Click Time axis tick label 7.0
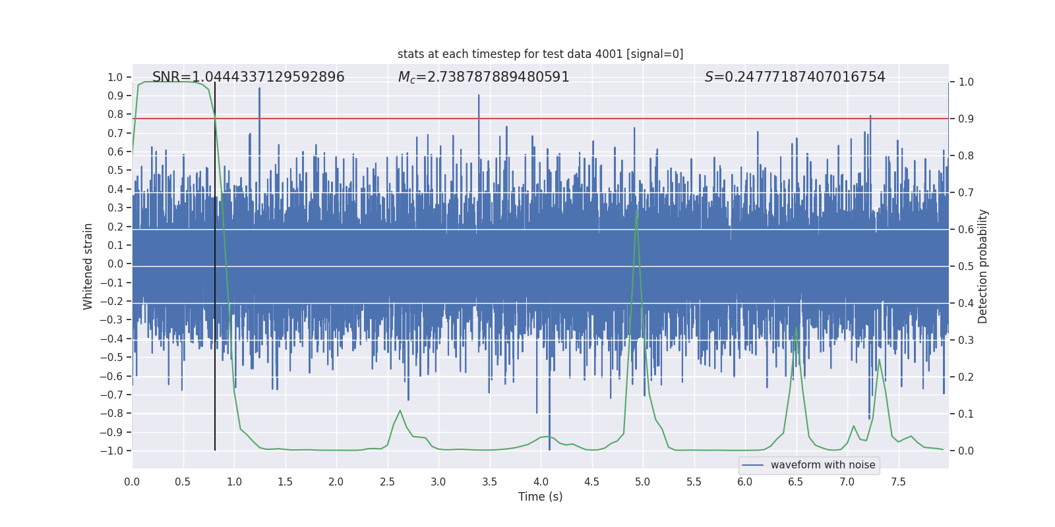The image size is (1055, 527). (847, 482)
